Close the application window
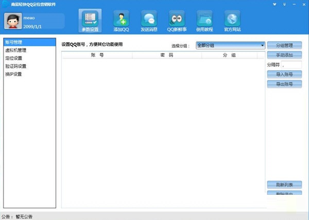Image resolution: width=309 pixels, height=220 pixels. click(x=304, y=4)
